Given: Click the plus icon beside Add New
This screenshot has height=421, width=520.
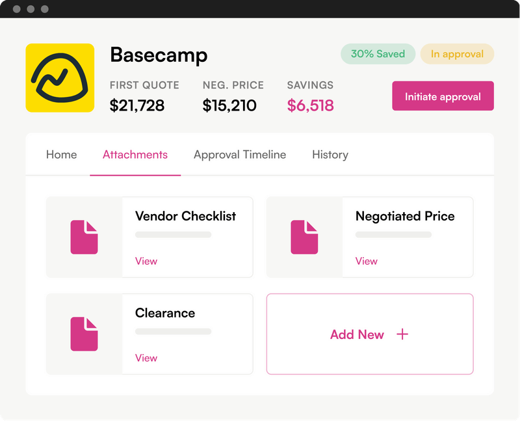Looking at the screenshot, I should coord(402,334).
